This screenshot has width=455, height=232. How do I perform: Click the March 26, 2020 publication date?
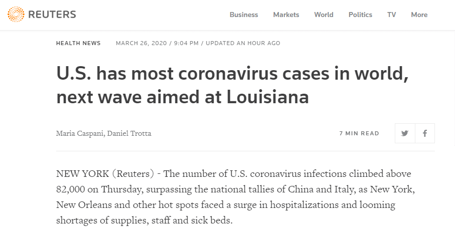(142, 43)
